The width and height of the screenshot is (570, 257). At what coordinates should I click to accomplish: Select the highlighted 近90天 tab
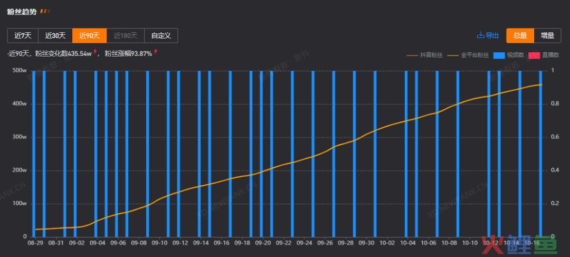click(89, 36)
